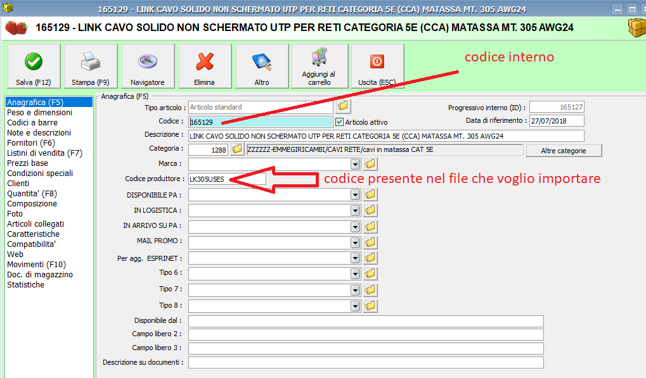Image resolution: width=646 pixels, height=378 pixels.
Task: Select Anagrafica (F5) in sidebar
Action: coord(49,102)
